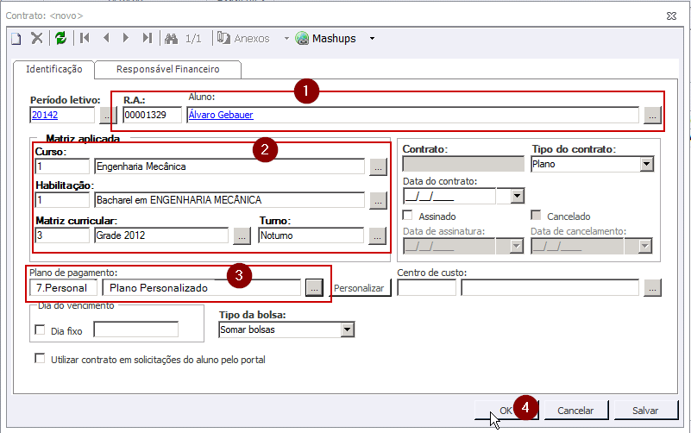Select the Identificação tab

point(53,68)
